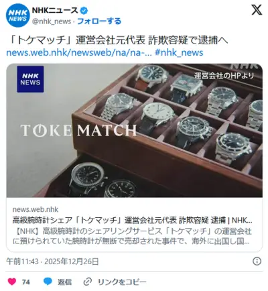Click the X logo icon
Screen dimensions: 268x291
[257, 10]
